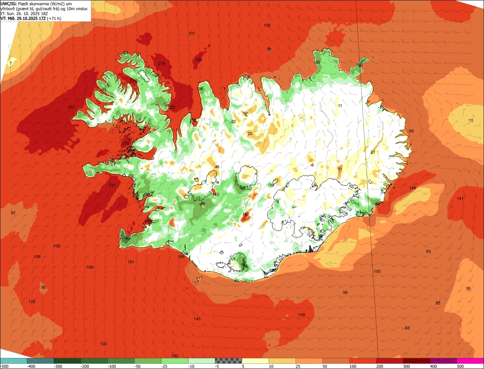Click the map value 101
The image size is (484, 369).
coord(192,34)
